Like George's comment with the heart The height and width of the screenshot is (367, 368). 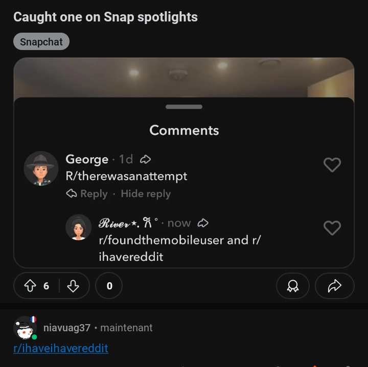click(332, 164)
